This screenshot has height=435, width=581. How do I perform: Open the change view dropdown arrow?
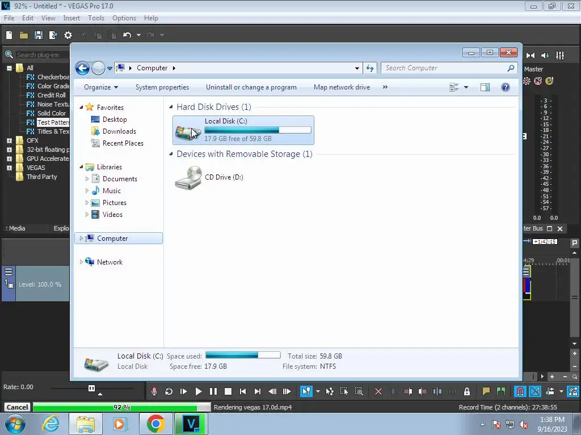(466, 87)
